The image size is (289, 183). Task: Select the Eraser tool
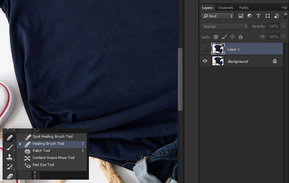point(10,175)
